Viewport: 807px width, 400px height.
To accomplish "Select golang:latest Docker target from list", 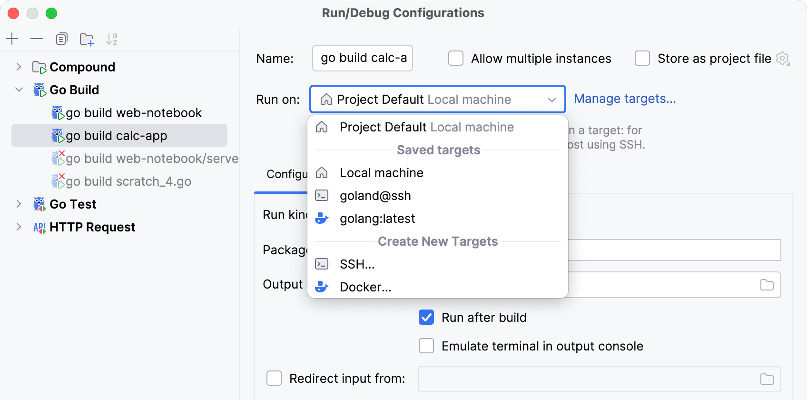I will pyautogui.click(x=377, y=219).
